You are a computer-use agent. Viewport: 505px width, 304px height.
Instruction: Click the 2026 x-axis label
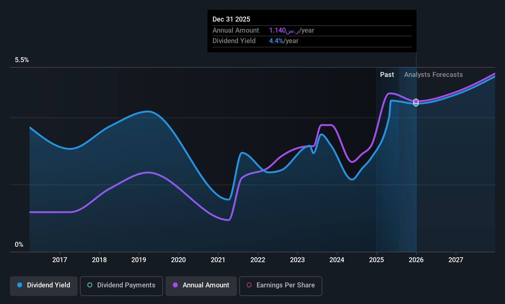[x=416, y=260]
